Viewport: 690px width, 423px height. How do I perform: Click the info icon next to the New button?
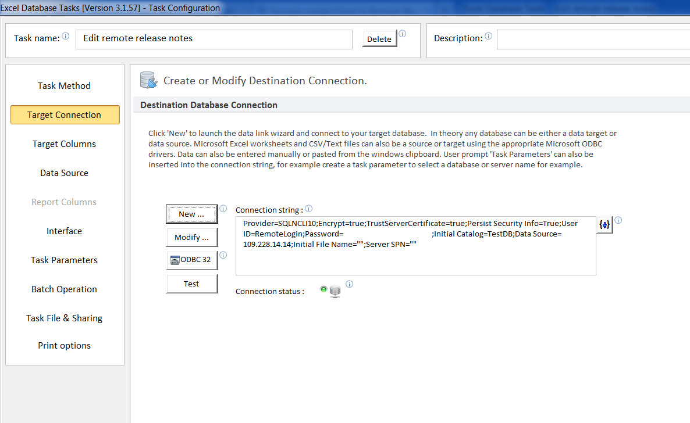point(223,209)
